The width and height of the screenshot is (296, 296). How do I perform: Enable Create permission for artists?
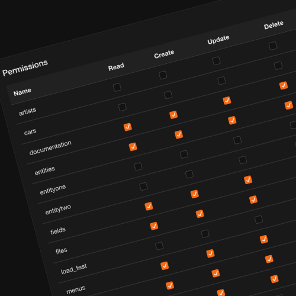tap(163, 75)
